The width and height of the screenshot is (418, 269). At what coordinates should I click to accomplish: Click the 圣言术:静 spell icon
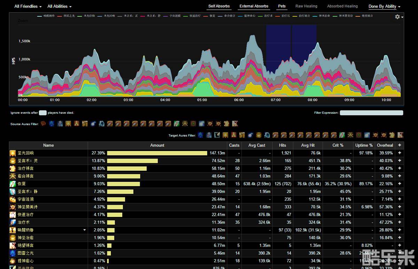click(x=13, y=191)
